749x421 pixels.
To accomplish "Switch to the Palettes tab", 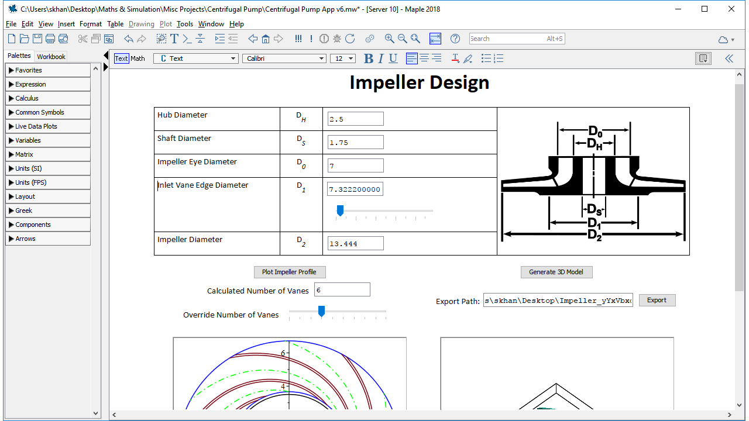I will coord(19,56).
